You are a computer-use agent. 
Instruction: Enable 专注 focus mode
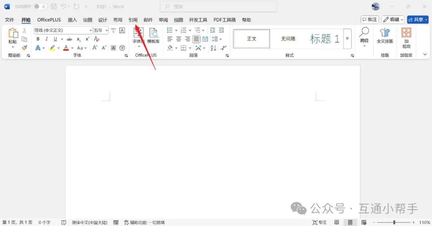tap(320, 222)
